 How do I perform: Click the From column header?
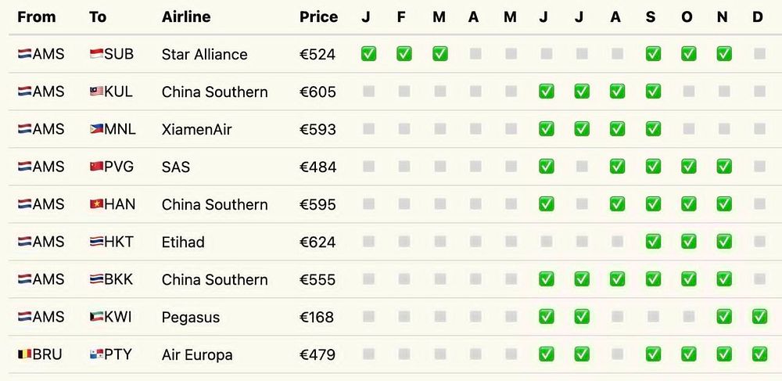(35, 16)
